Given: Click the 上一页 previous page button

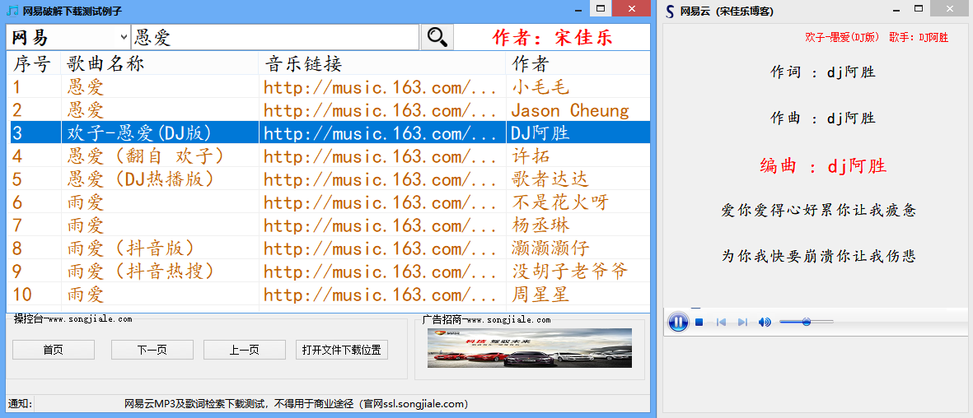Looking at the screenshot, I should pos(244,350).
